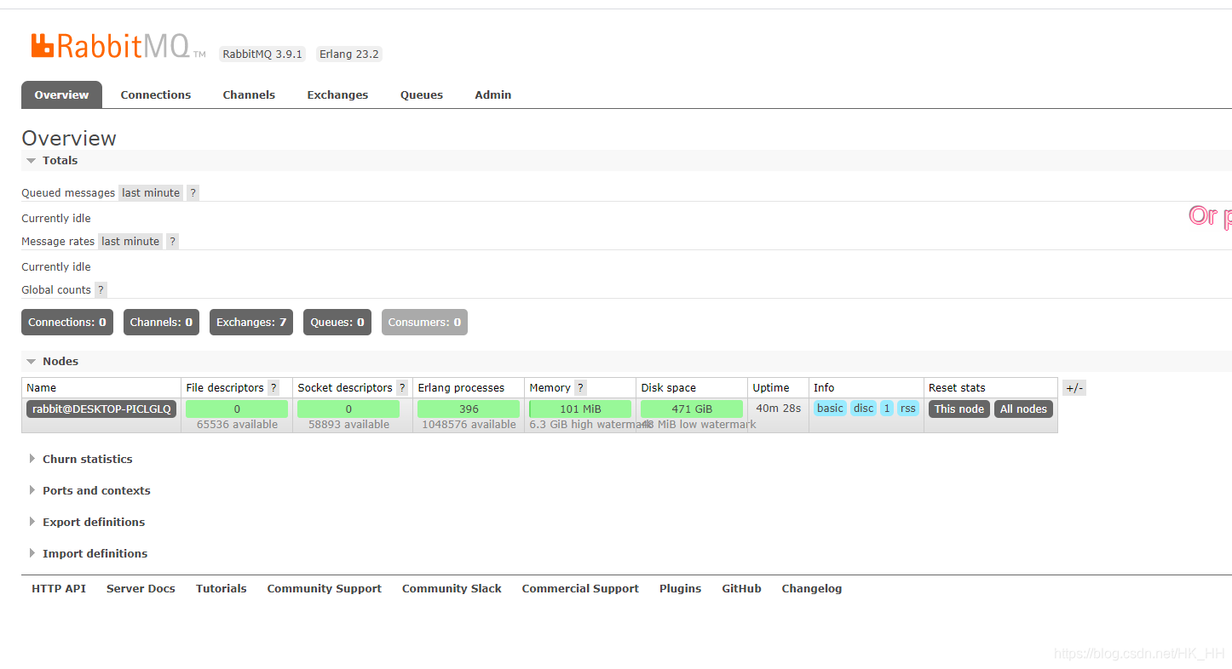Click the Memory 101 MiB bar
Image resolution: width=1232 pixels, height=669 pixels.
[580, 409]
